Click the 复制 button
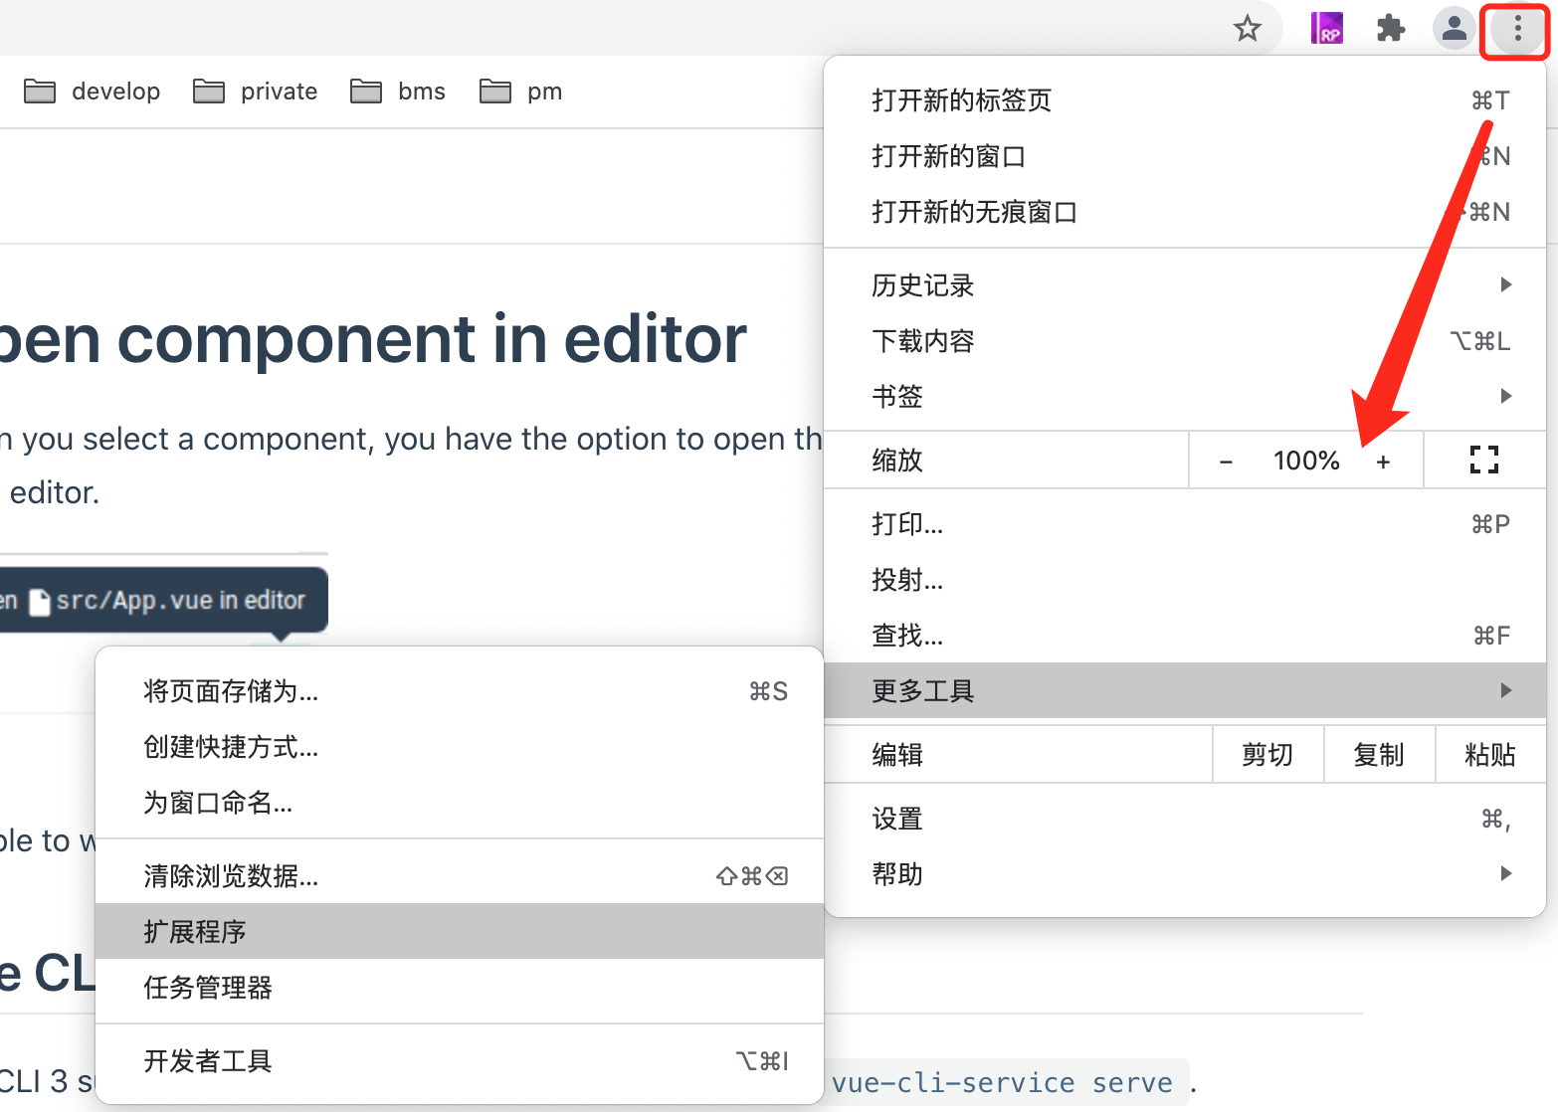 coord(1379,755)
